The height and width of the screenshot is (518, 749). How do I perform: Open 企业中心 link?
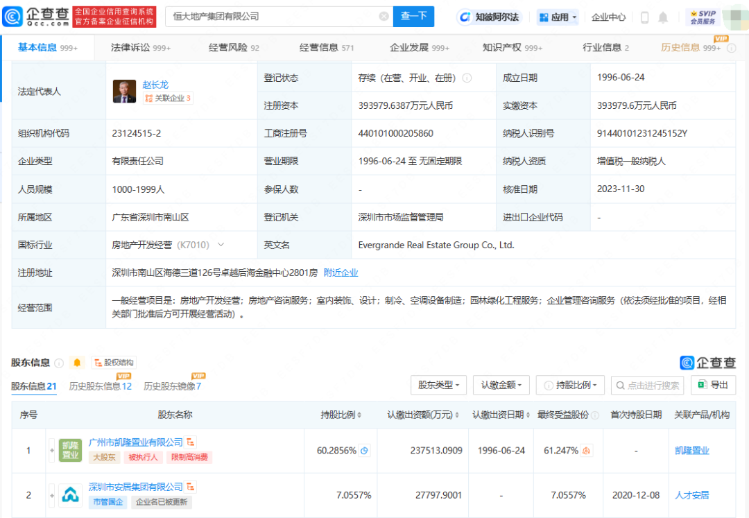coord(608,17)
